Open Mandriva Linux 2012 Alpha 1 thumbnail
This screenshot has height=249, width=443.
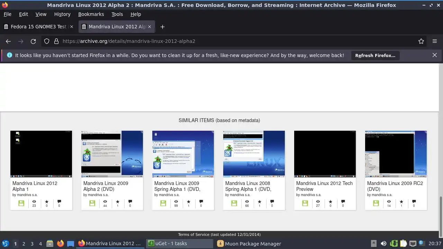click(41, 154)
